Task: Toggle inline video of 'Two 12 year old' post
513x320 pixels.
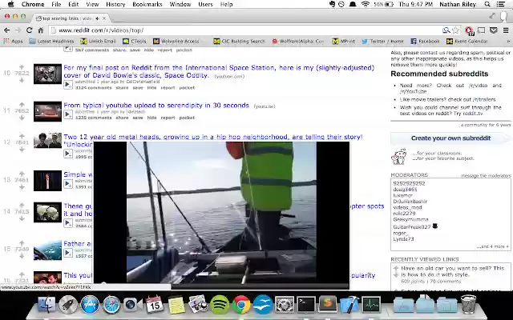Action: pos(67,154)
